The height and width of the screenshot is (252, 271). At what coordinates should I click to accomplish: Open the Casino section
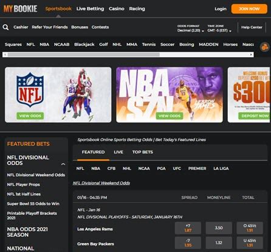click(117, 9)
